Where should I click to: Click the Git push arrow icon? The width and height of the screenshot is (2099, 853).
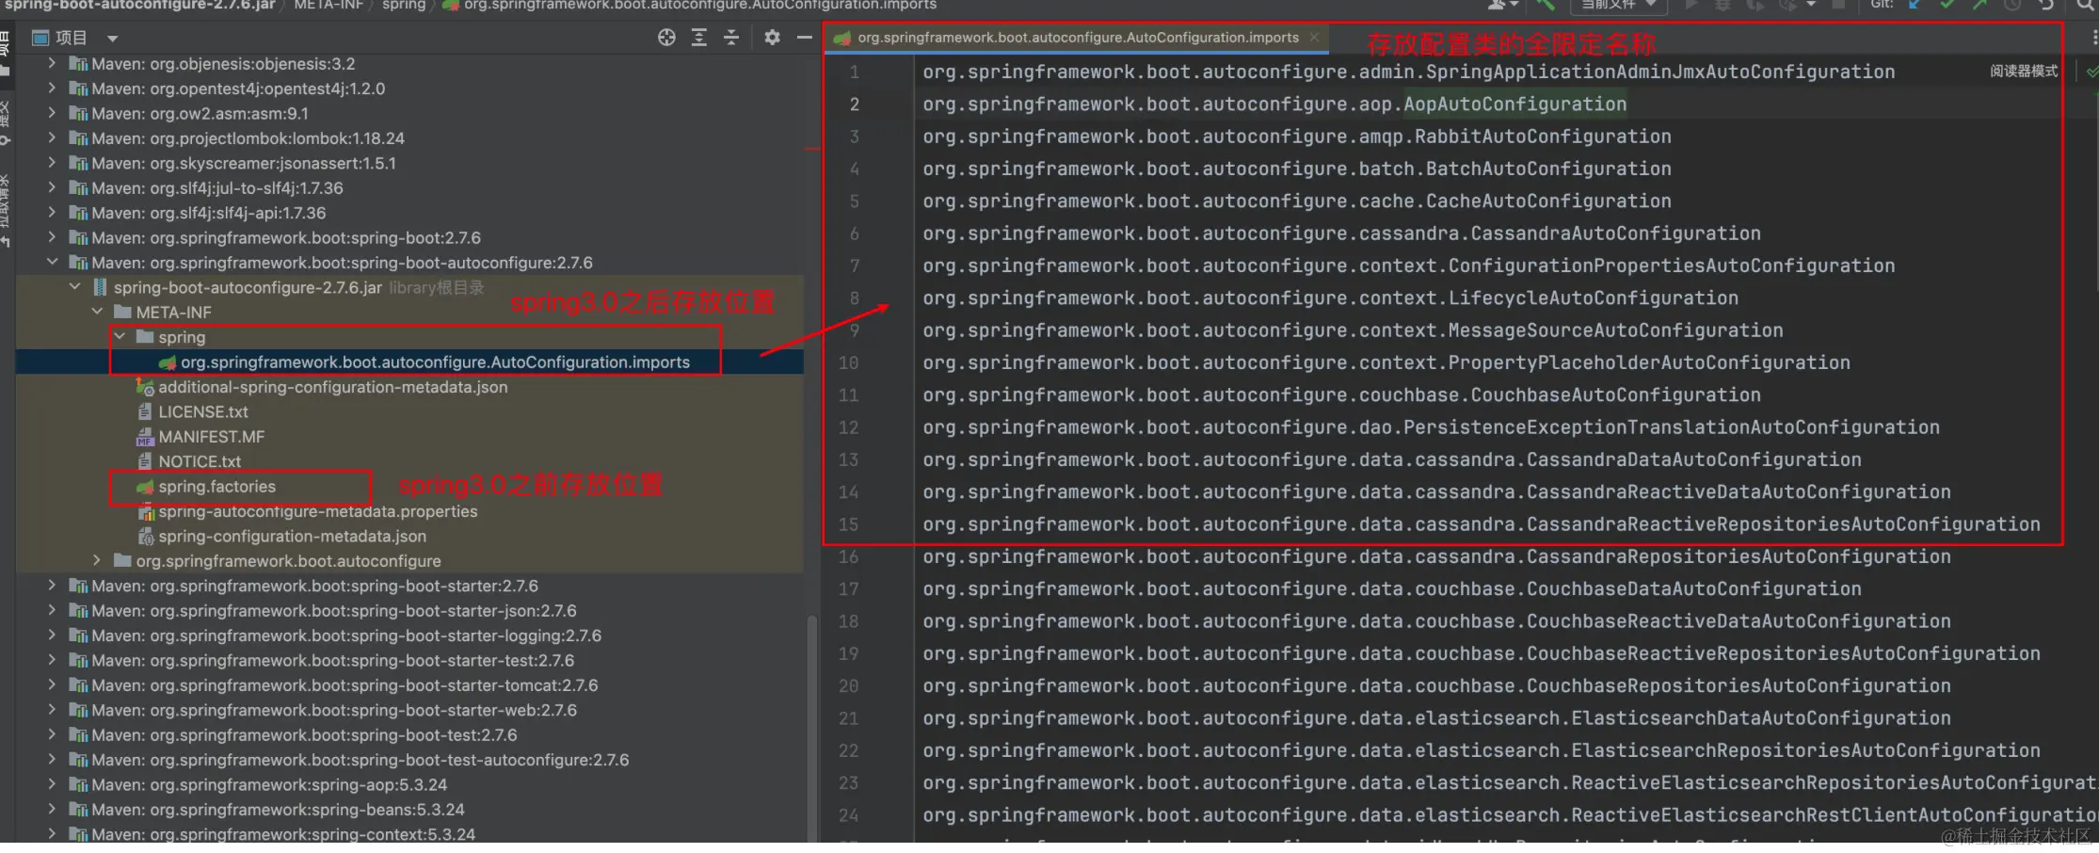coord(1980,5)
